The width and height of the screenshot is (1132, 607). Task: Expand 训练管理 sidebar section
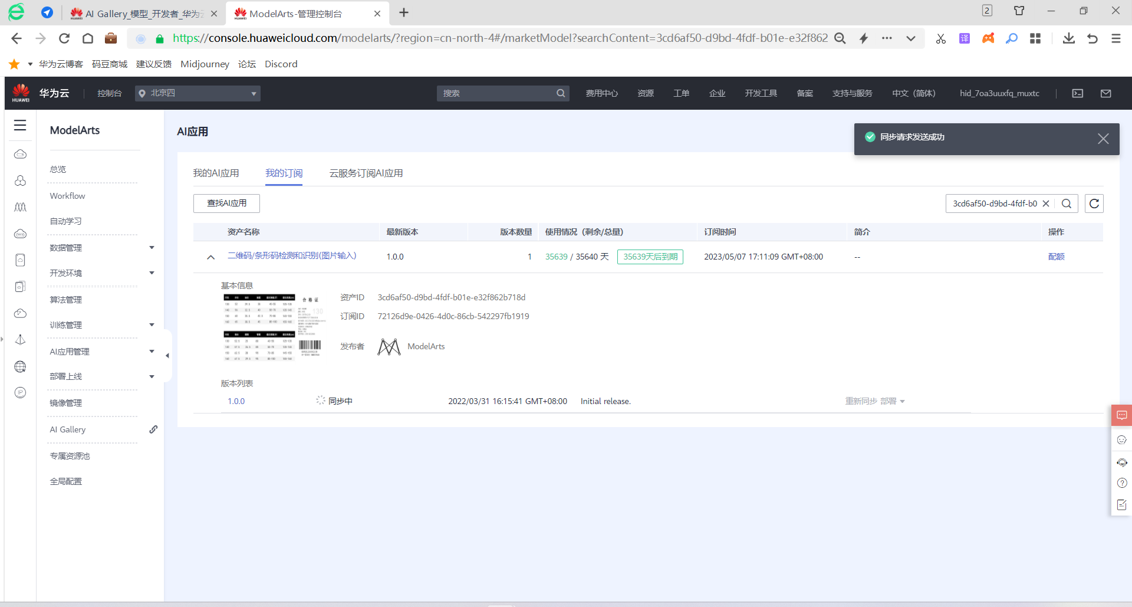pos(152,325)
